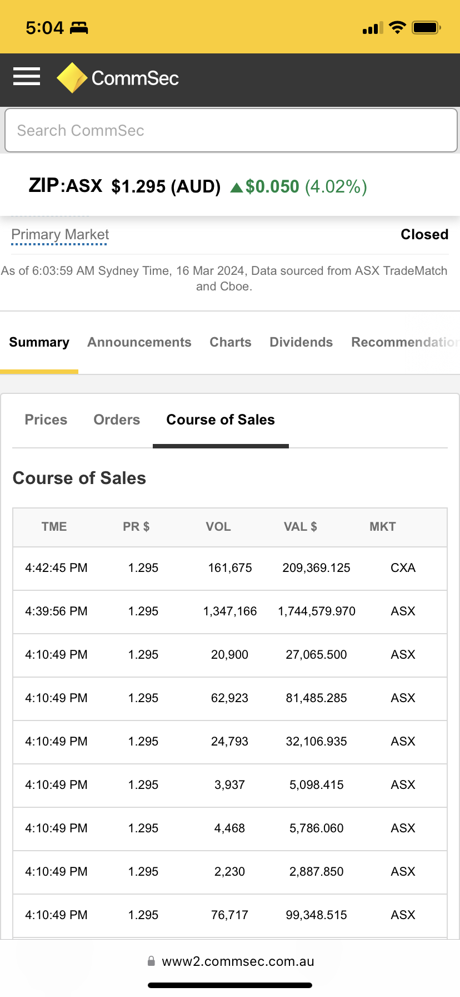Tap the TME column header
460x997 pixels.
pyautogui.click(x=54, y=527)
